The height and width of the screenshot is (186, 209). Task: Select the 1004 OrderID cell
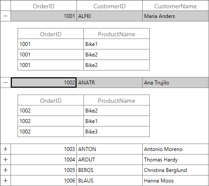coord(43,160)
